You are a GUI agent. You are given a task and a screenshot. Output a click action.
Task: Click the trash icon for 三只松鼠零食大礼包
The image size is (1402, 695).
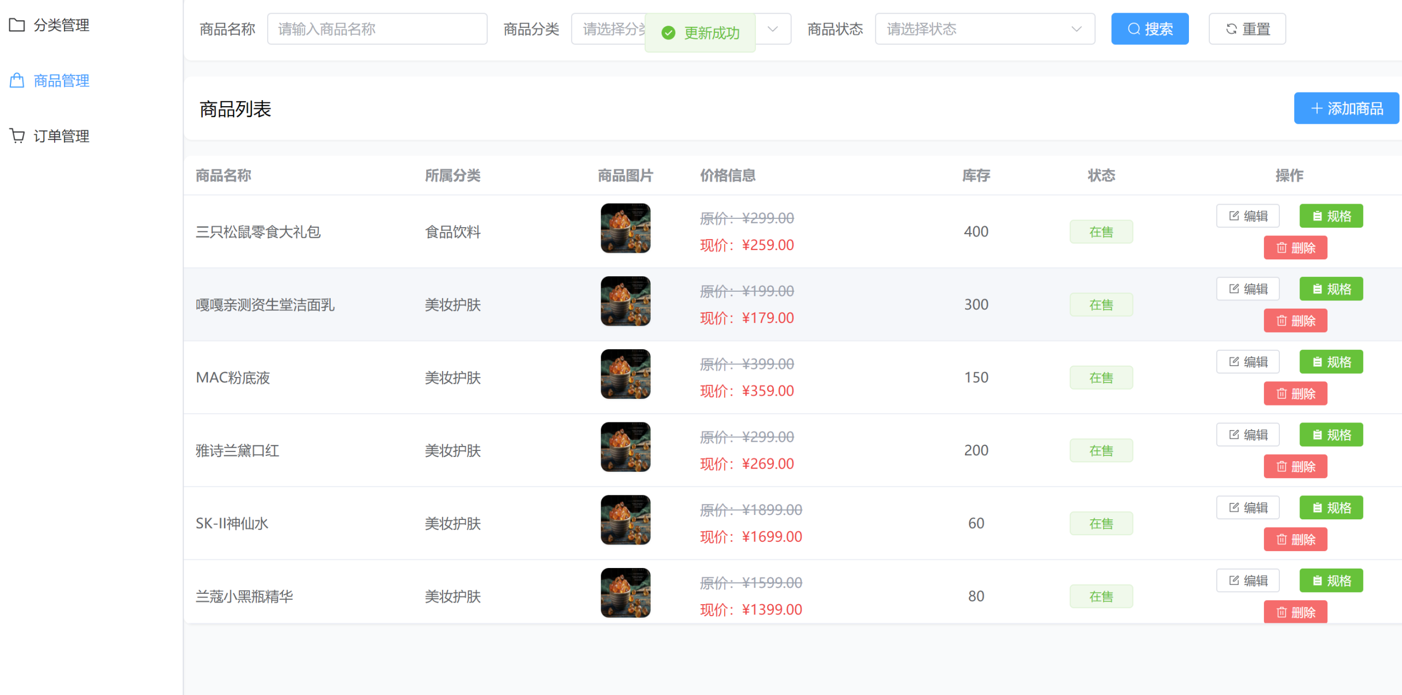coord(1282,248)
